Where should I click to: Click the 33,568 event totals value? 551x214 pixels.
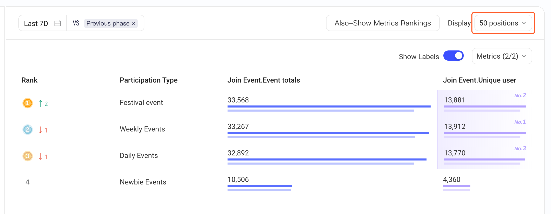click(x=238, y=100)
